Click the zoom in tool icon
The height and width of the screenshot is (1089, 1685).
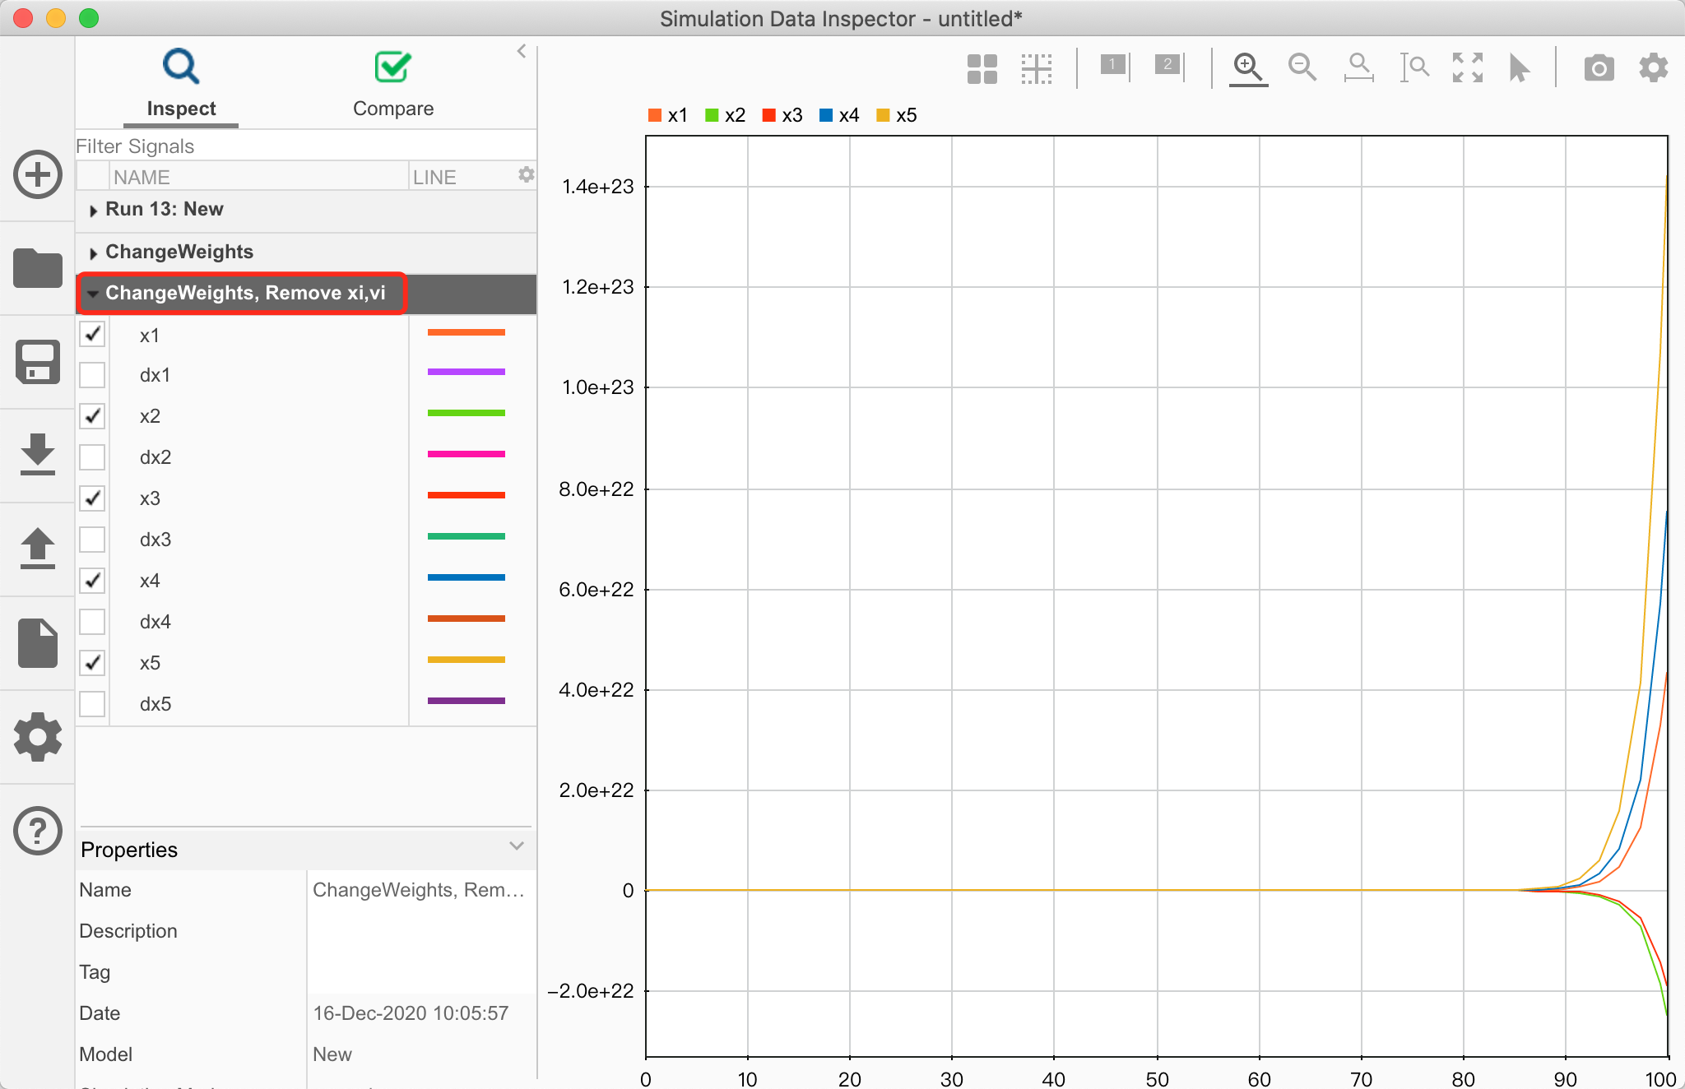1246,65
